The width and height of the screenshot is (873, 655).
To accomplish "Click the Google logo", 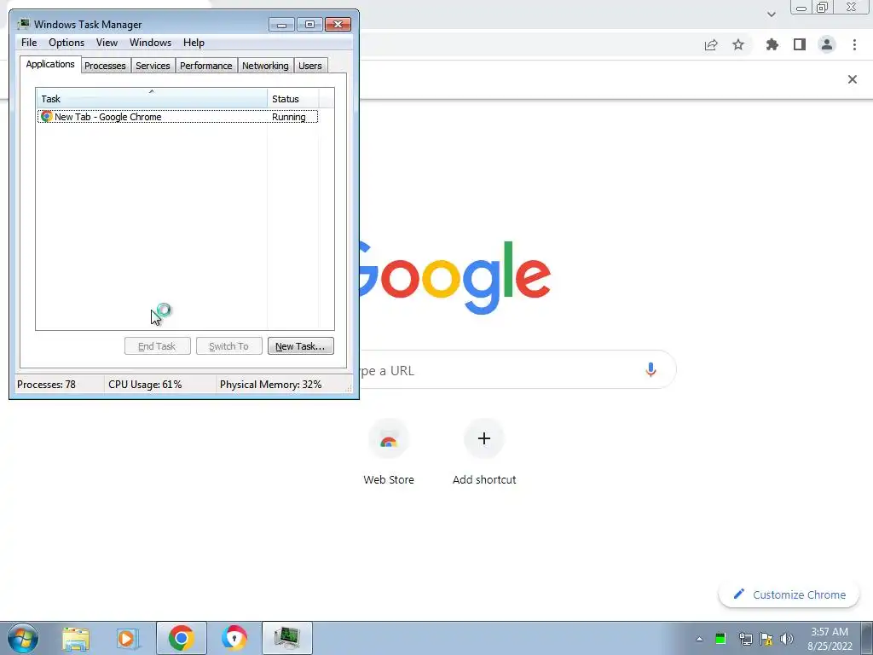I will (455, 278).
